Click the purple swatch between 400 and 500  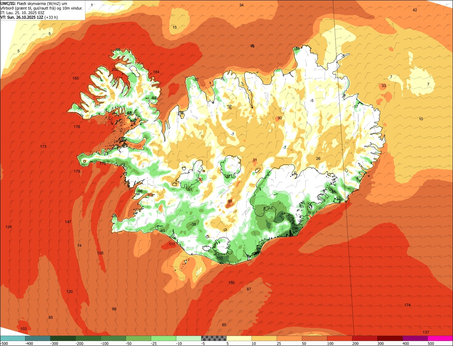[x=415, y=338]
